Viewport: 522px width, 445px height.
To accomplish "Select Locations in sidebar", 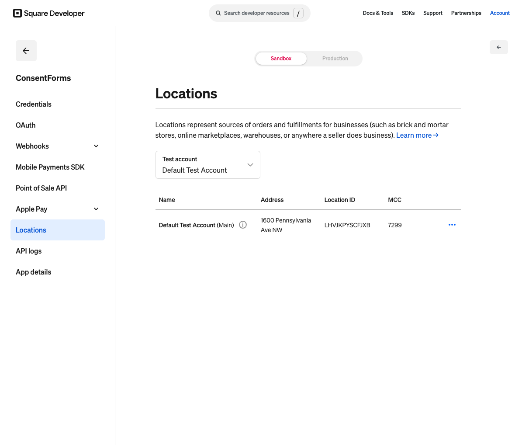I will coord(58,230).
